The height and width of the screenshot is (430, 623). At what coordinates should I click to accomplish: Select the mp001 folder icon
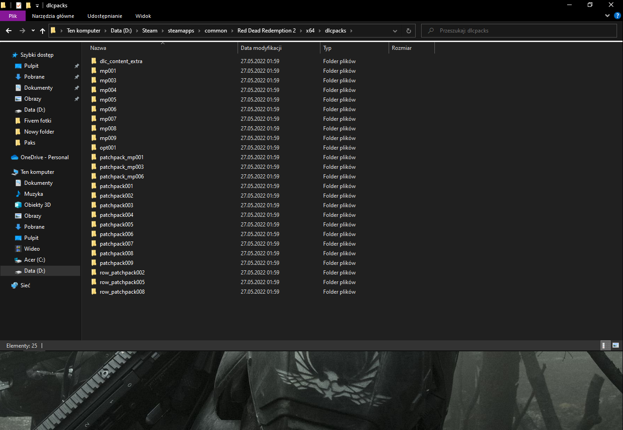coord(94,70)
